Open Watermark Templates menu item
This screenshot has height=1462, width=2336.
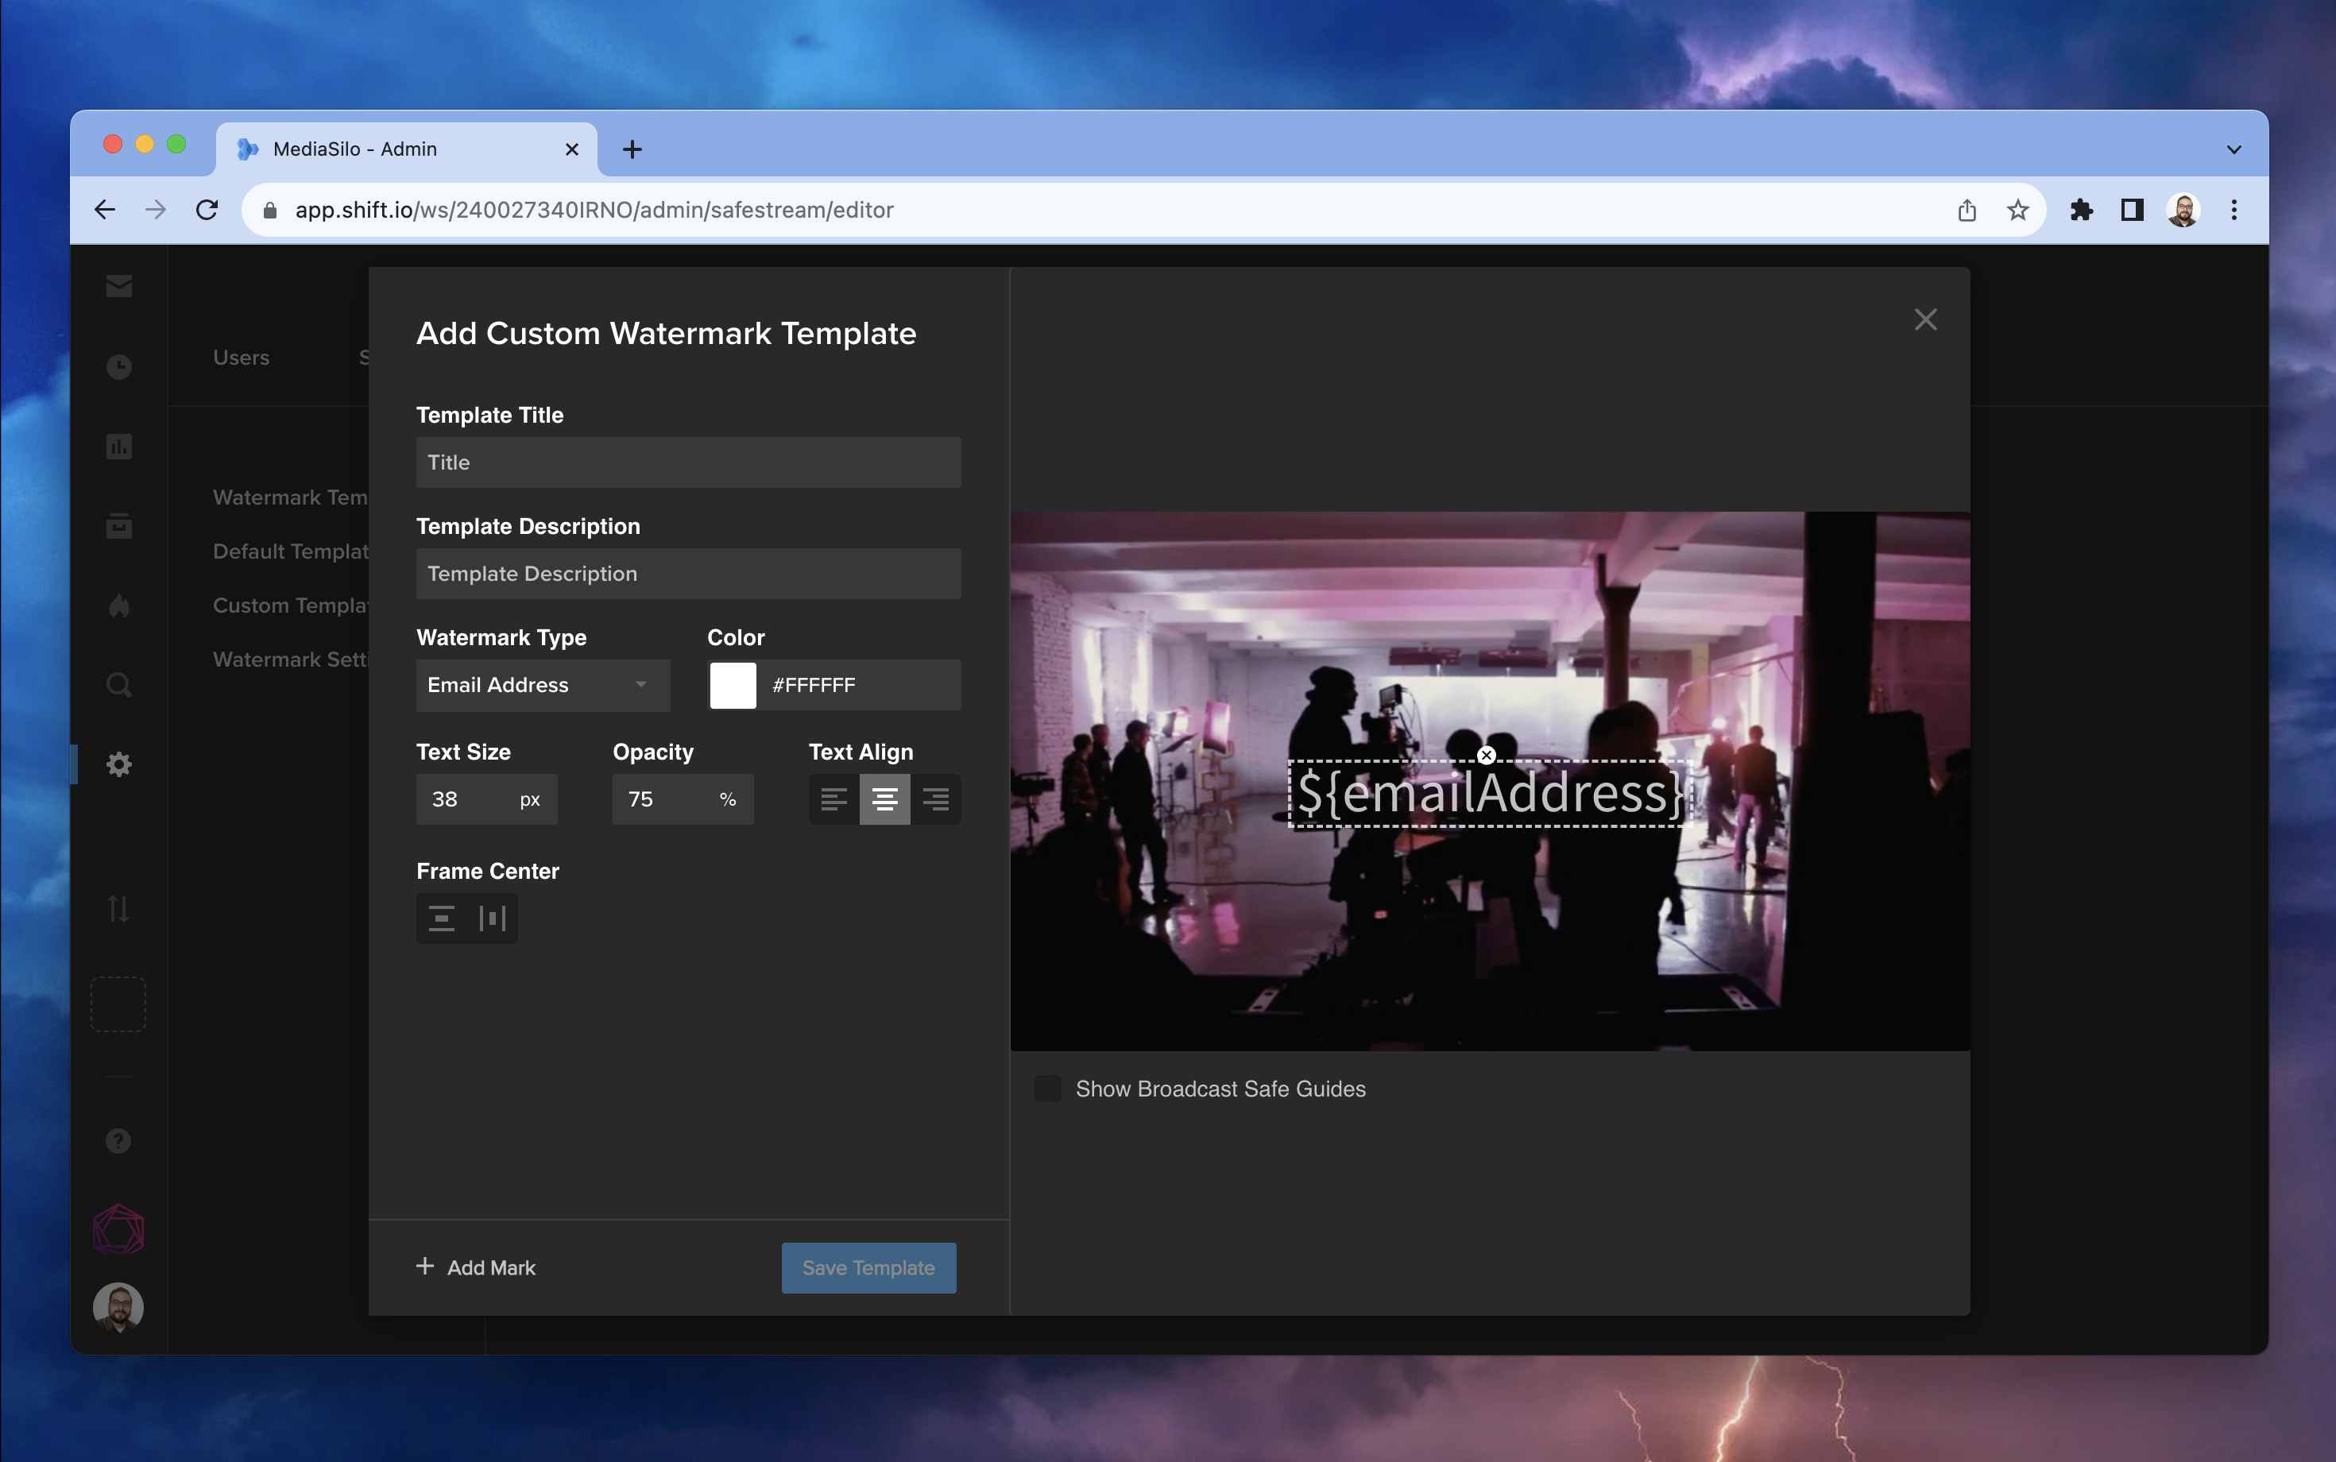coord(290,497)
